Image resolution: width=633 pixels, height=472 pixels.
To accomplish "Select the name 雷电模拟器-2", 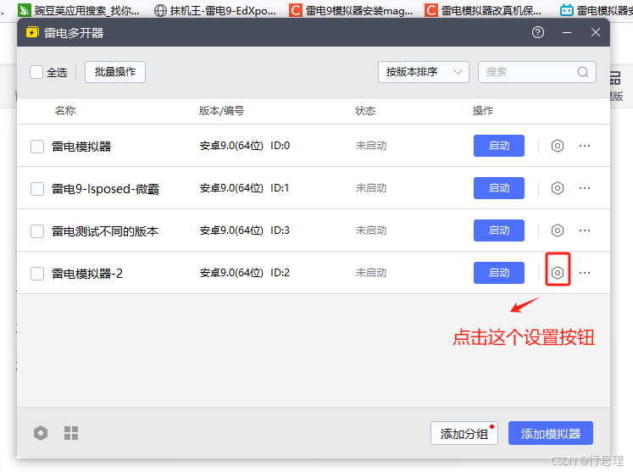I will click(87, 274).
